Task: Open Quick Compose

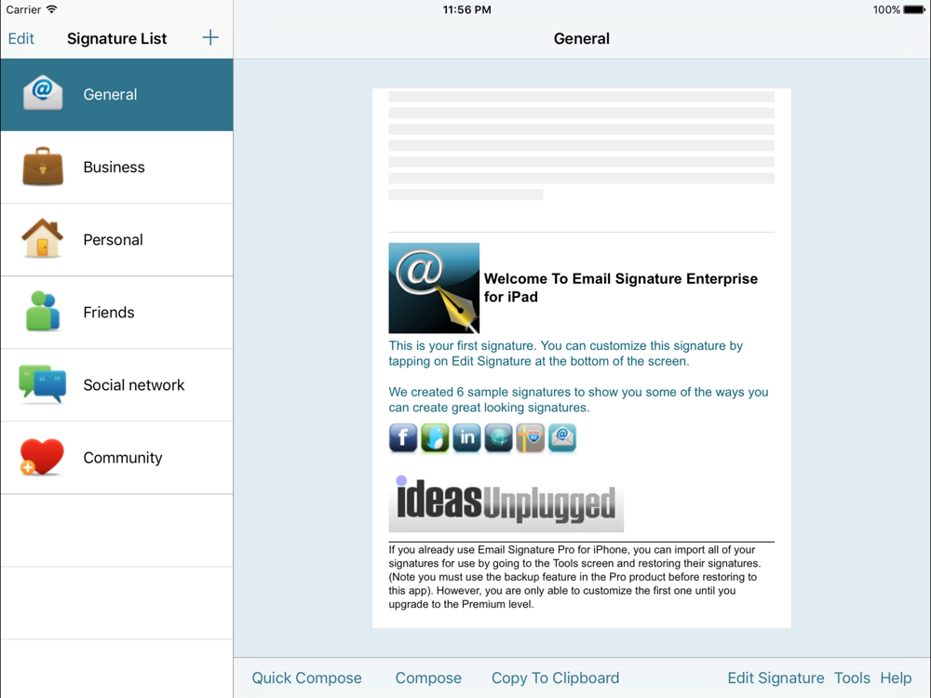Action: pos(306,678)
